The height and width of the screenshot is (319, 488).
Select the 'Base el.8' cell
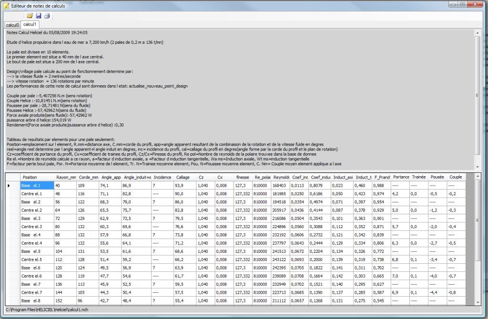[37, 301]
